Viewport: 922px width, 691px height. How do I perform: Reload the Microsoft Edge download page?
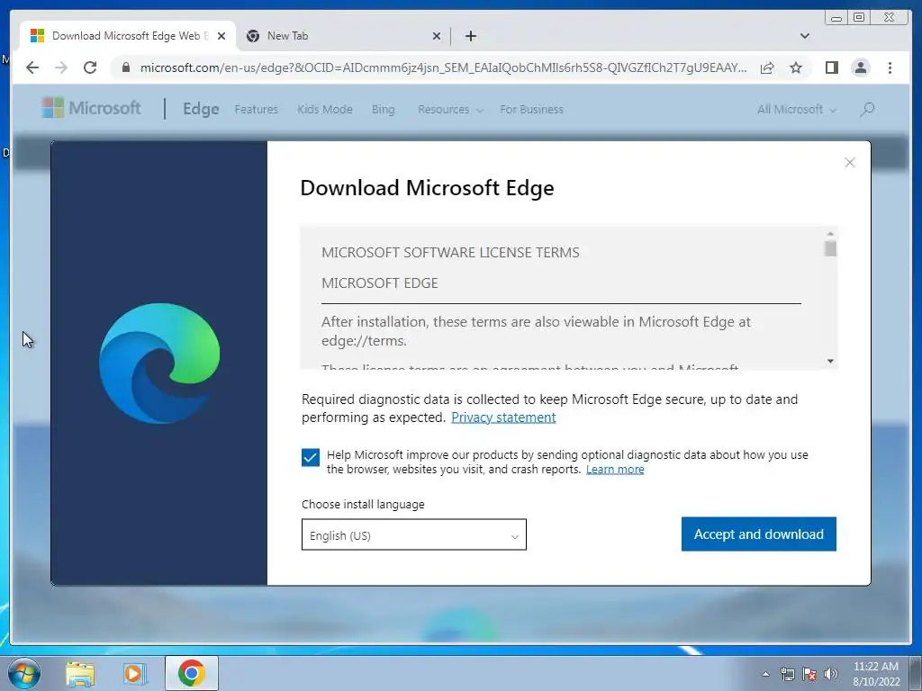pyautogui.click(x=90, y=67)
